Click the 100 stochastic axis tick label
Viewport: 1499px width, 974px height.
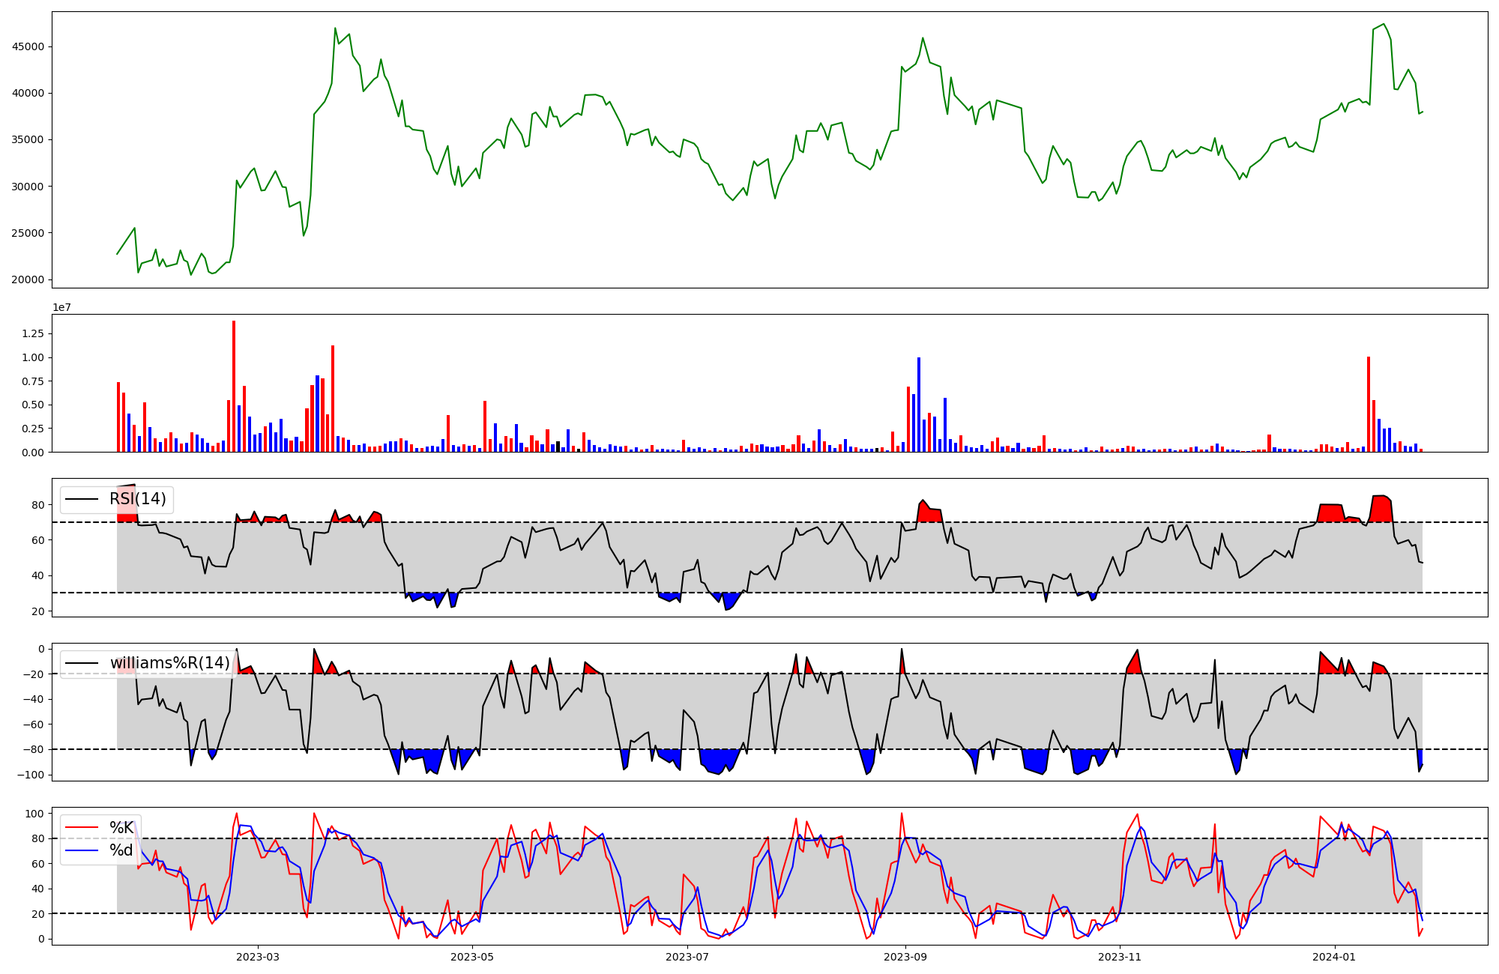(35, 814)
